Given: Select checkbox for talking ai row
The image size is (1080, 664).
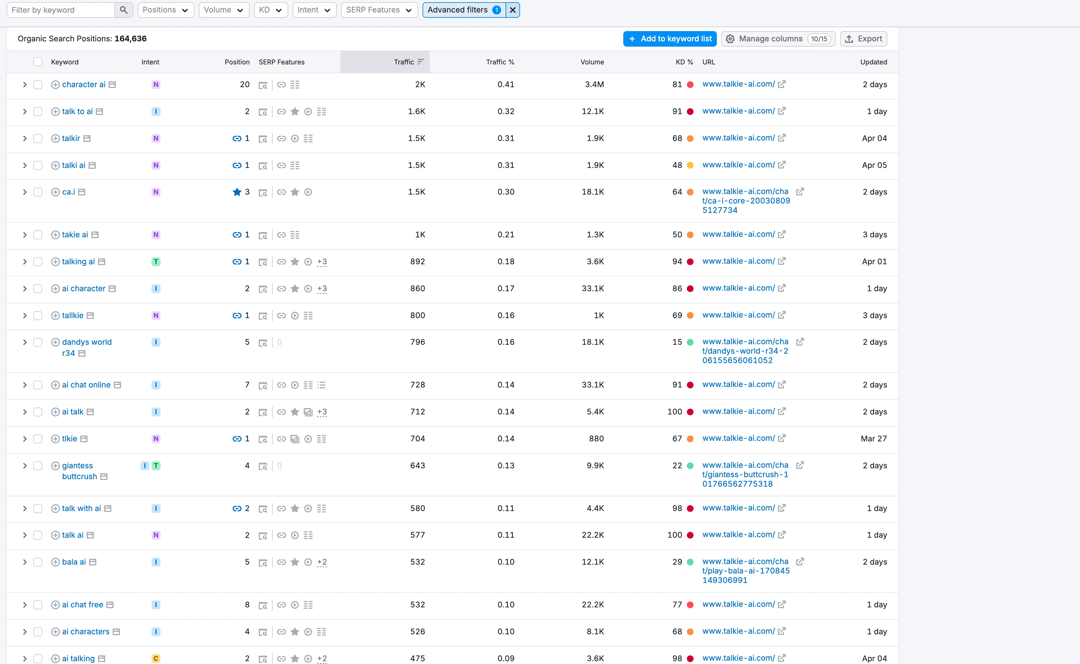Looking at the screenshot, I should pos(38,262).
